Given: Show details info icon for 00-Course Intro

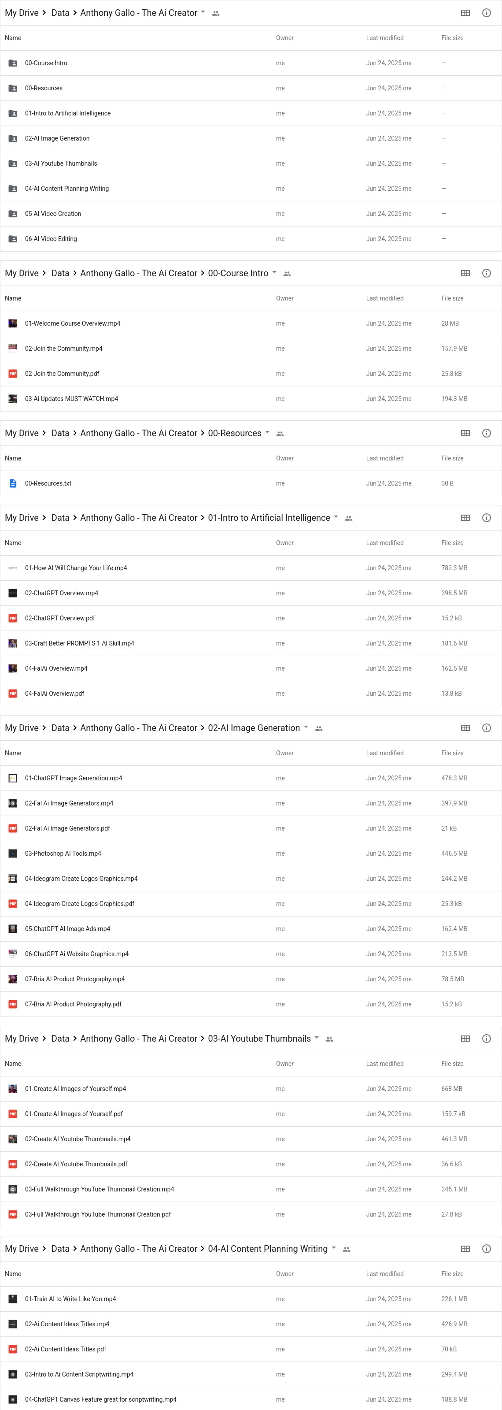Looking at the screenshot, I should 486,273.
